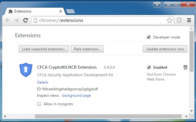Minimize the Chrome window

tap(168, 5)
